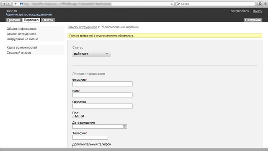This screenshot has height=151, width=268.
Task: Click the Личная информация section heading
Action: 88,74
